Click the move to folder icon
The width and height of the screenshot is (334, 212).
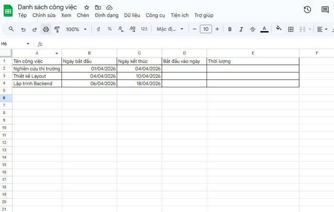[x=98, y=8]
